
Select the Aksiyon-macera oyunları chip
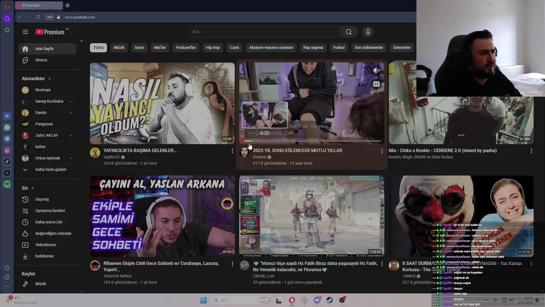[x=271, y=48]
